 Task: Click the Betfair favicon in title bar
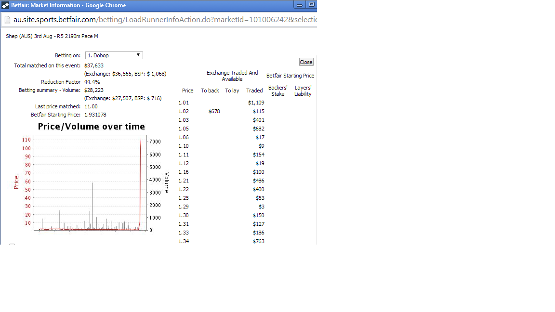coord(5,5)
